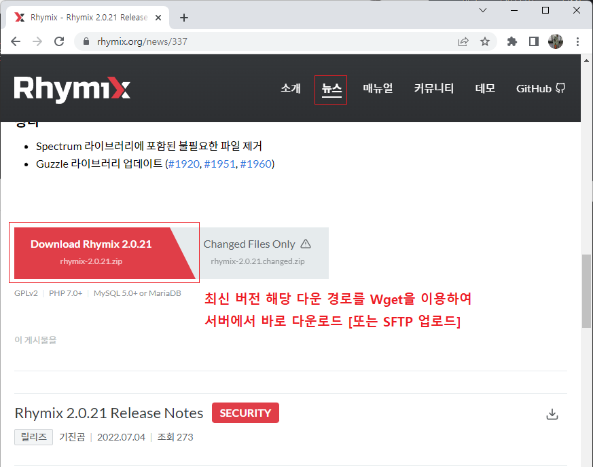
Task: Click the Rhymix logo
Action: click(x=72, y=89)
